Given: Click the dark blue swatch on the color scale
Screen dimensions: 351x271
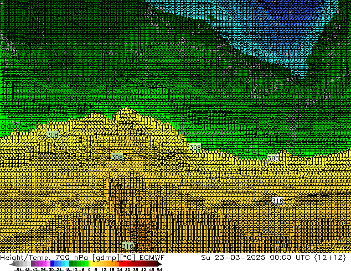Looking at the screenshot, I should click(x=52, y=264).
